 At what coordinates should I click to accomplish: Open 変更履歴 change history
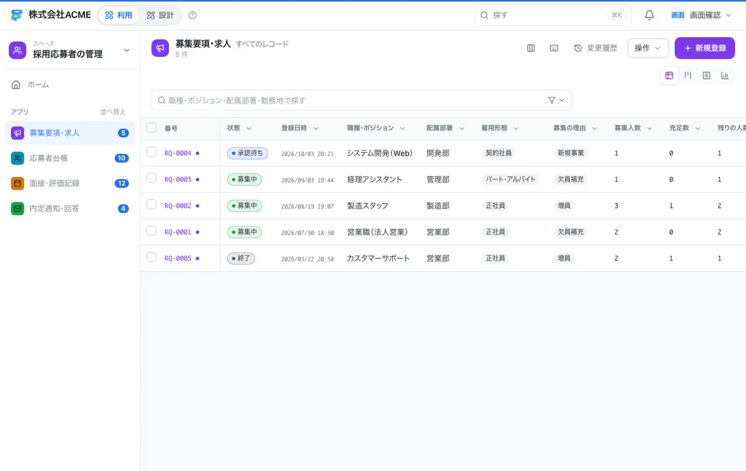[596, 48]
